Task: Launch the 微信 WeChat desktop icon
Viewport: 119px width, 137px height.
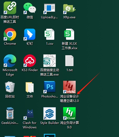Action: [x=30, y=8]
